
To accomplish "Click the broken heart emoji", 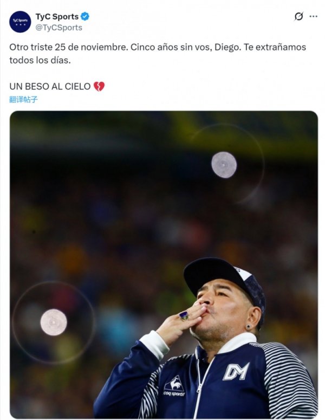I will coord(99,86).
